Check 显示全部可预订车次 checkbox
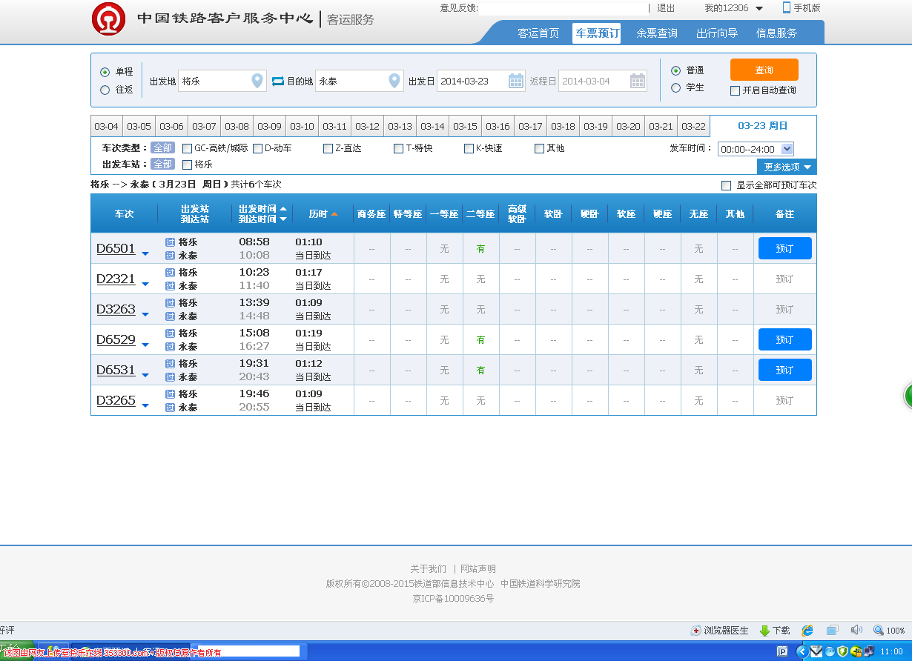This screenshot has height=661, width=912. [726, 185]
